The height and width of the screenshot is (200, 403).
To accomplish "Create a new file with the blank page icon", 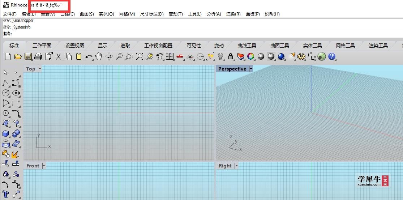I will pos(8,56).
